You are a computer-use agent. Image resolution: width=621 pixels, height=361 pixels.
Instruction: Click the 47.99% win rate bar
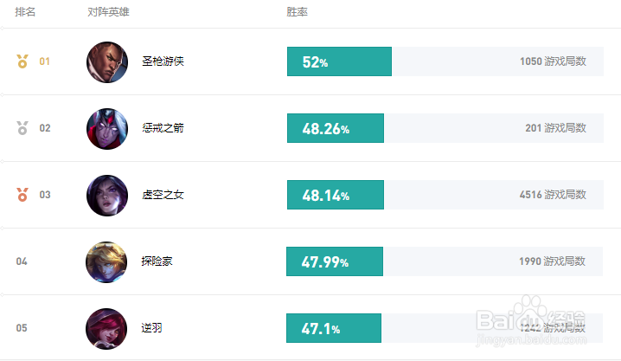pyautogui.click(x=335, y=261)
